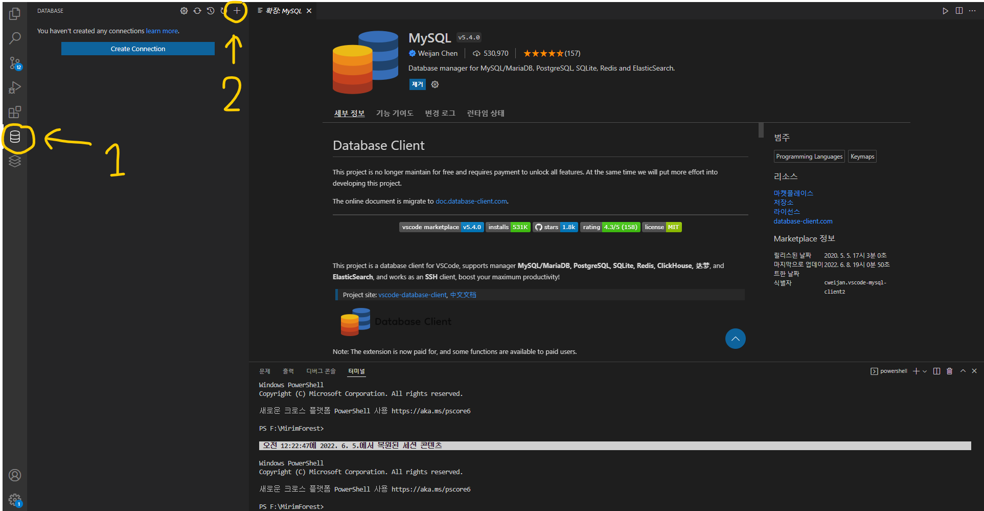984x511 pixels.
Task: Click the vscode marketplace v5.4.0 badge
Action: pos(441,227)
